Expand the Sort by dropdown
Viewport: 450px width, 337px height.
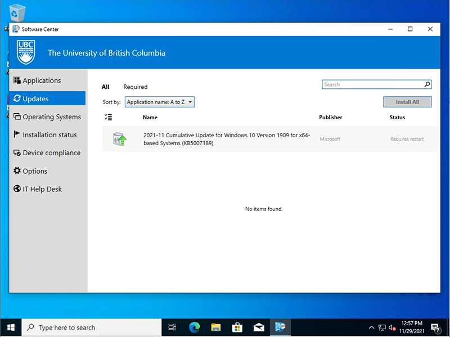160,102
